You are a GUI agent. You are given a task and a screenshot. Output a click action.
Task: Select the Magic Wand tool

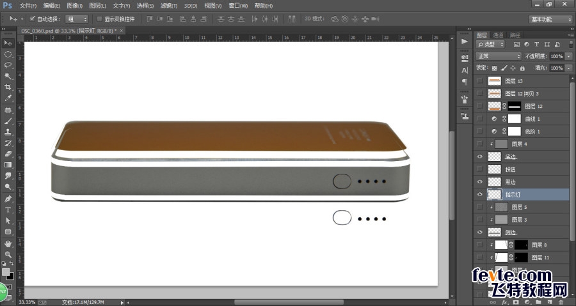[8, 76]
